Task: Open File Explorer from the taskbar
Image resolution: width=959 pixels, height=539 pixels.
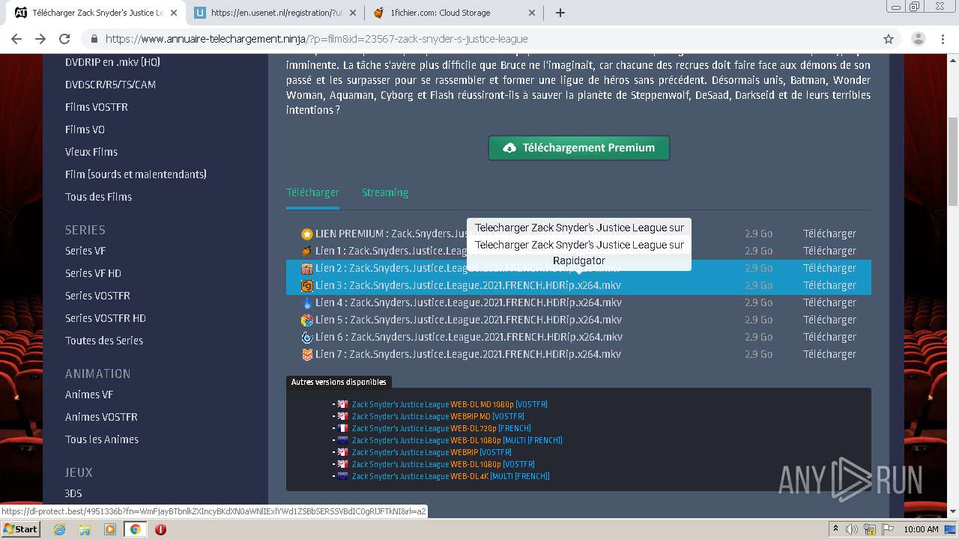Action: coord(85,529)
